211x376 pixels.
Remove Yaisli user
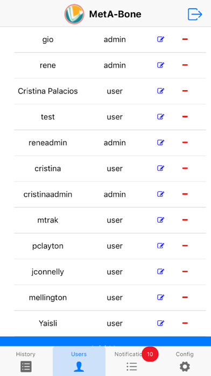tap(185, 323)
